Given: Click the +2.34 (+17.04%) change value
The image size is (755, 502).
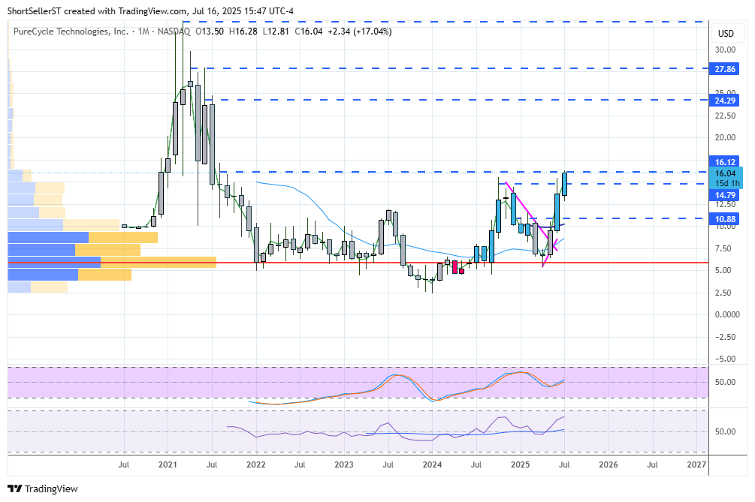Looking at the screenshot, I should coord(360,32).
